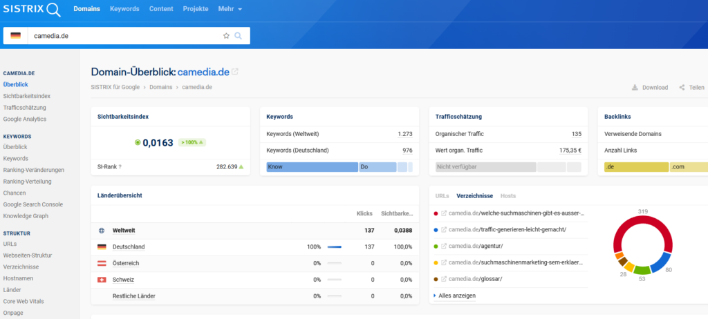The height and width of the screenshot is (319, 708).
Task: Open external icon for traffic-generieren directory
Action: [x=444, y=230]
